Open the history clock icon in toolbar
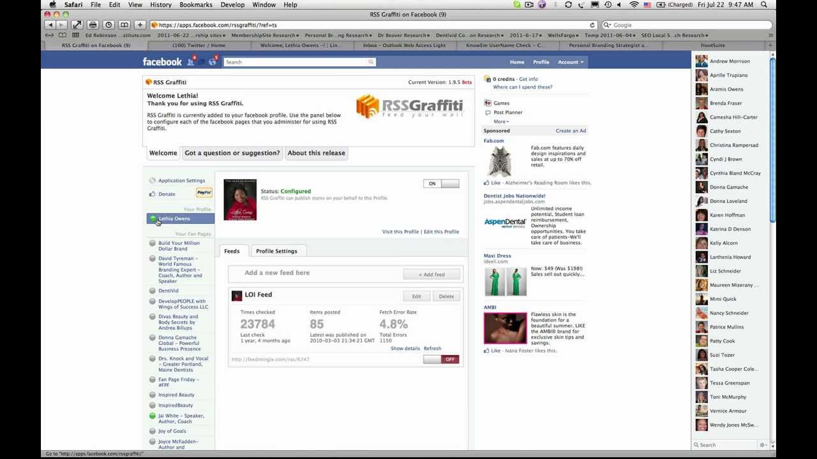Viewport: 817px width, 459px height. point(109,25)
